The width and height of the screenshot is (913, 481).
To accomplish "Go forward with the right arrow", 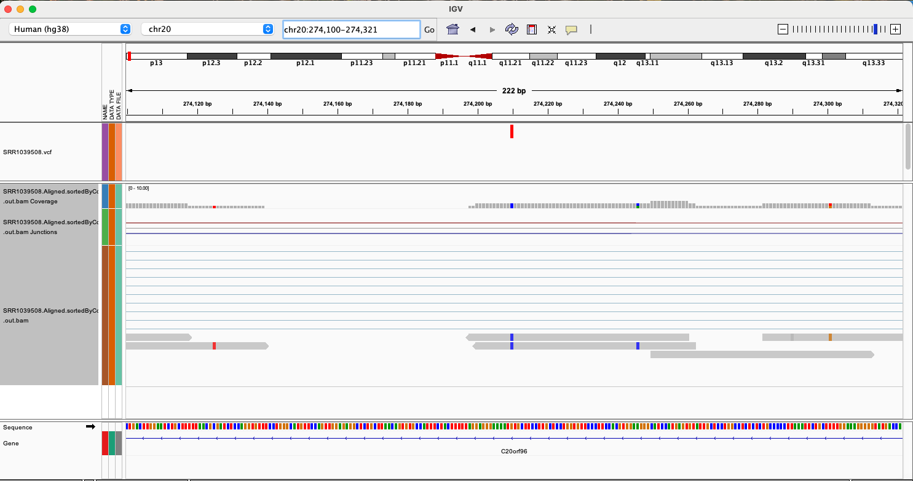I will click(492, 29).
